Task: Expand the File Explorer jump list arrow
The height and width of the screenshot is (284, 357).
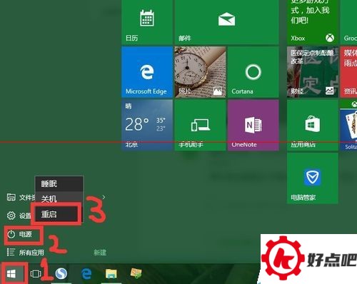Action: (104, 197)
